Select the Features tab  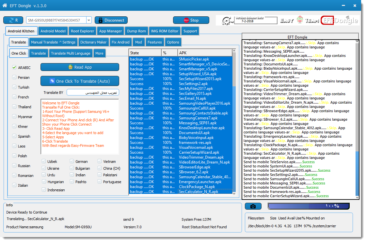[x=154, y=42]
